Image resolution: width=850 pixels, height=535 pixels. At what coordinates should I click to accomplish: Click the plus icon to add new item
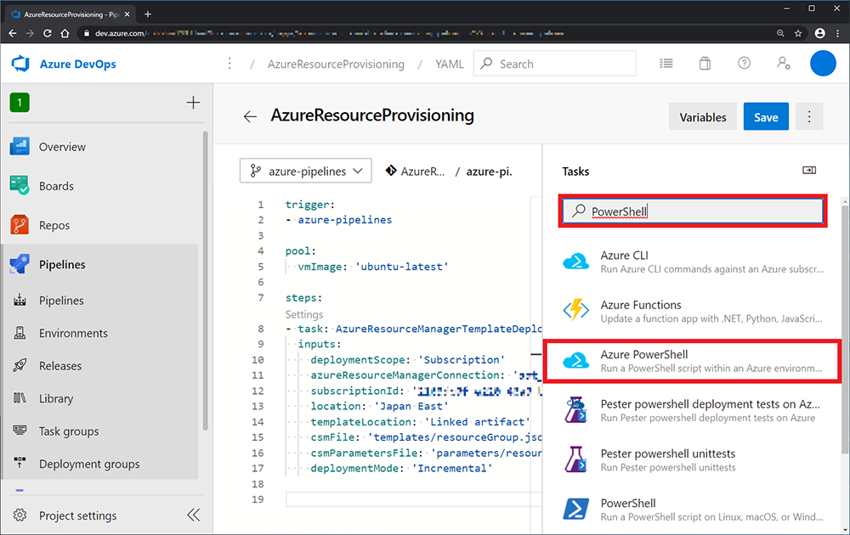(193, 103)
